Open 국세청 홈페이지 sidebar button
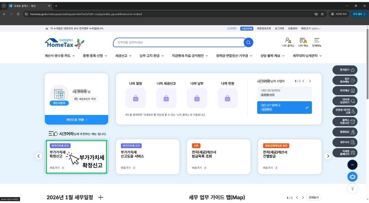This screenshot has width=369, height=203. point(345,152)
